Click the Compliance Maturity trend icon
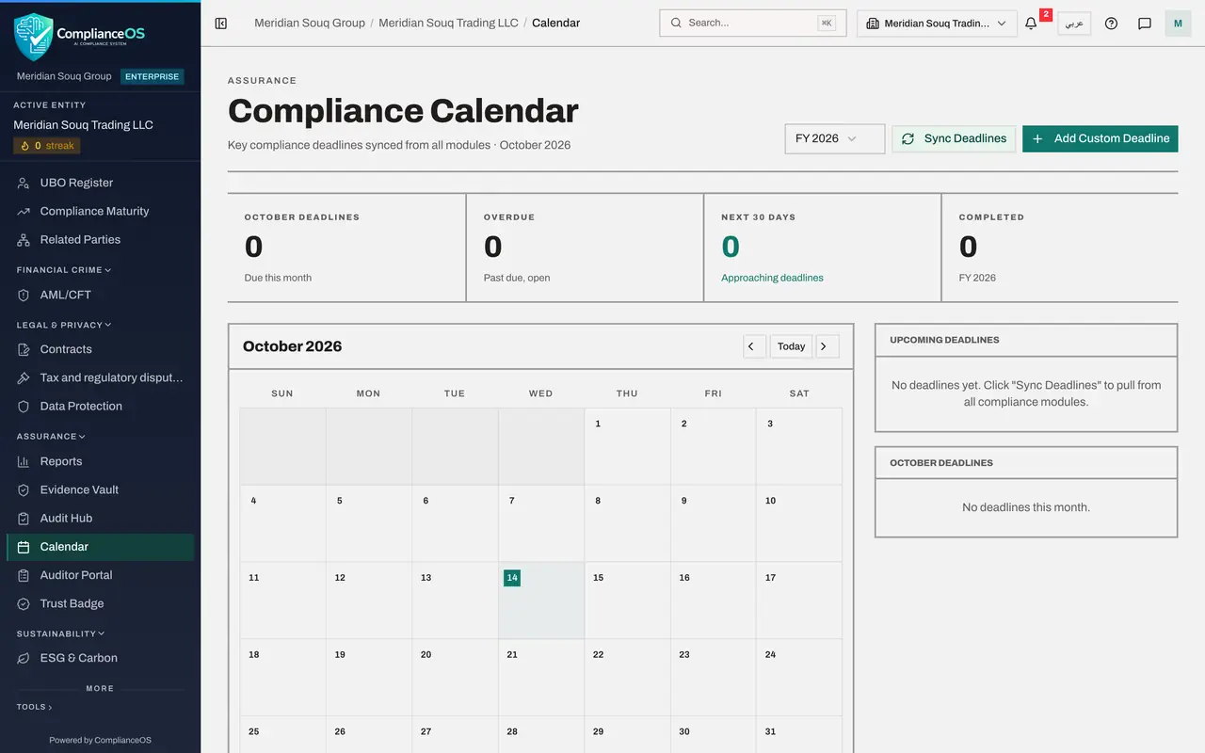The width and height of the screenshot is (1205, 753). [x=24, y=211]
